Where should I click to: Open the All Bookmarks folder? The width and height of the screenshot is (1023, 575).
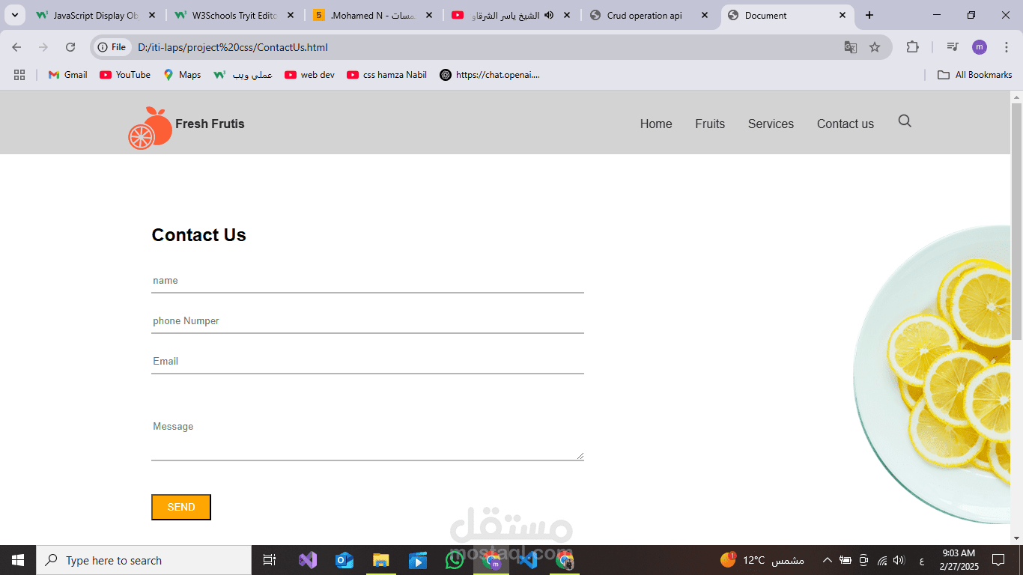coord(974,75)
